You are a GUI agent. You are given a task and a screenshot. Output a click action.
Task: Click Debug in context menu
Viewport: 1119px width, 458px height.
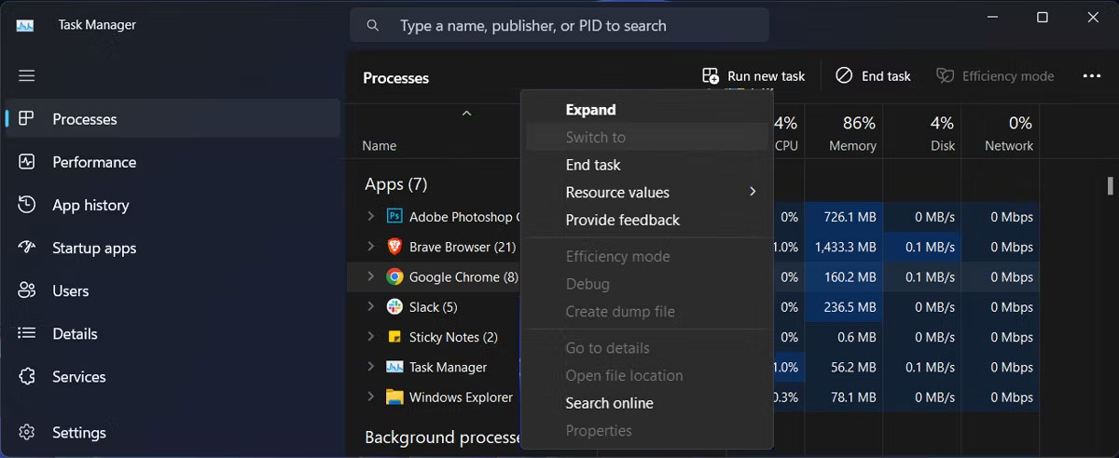(647, 284)
